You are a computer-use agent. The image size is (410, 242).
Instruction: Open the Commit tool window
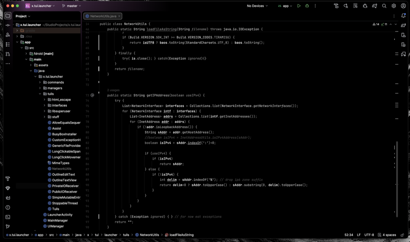click(8, 25)
